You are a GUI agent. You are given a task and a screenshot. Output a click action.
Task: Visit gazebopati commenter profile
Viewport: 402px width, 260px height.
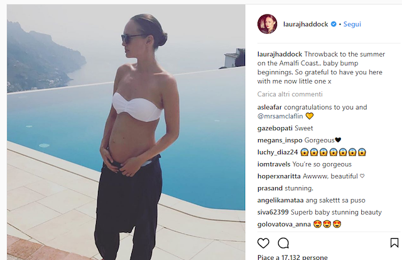pos(275,128)
